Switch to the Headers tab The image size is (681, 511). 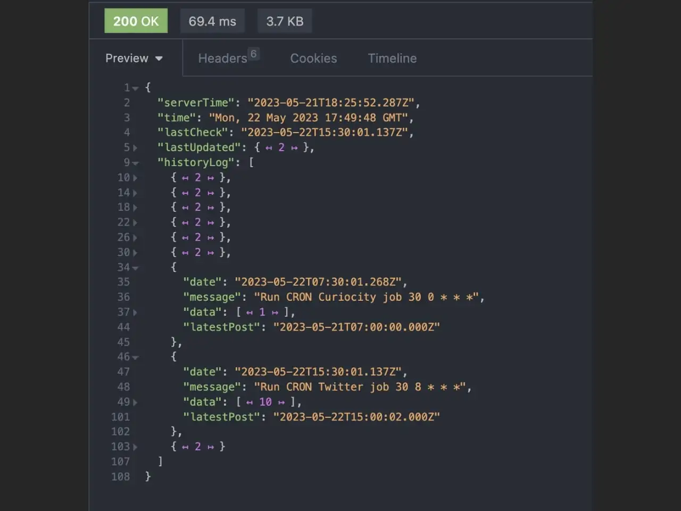[223, 59]
